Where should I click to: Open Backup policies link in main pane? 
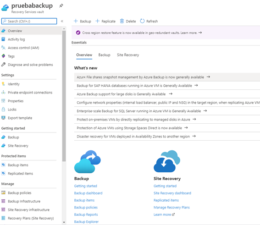tap(86, 207)
